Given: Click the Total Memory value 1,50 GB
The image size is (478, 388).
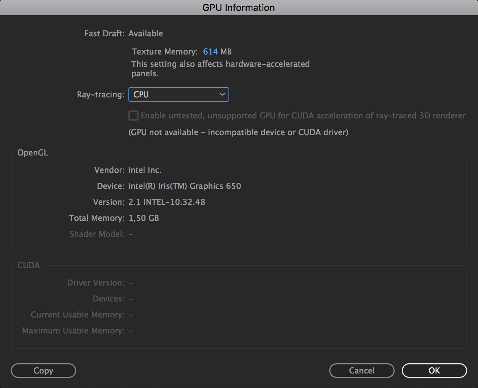Looking at the screenshot, I should point(144,218).
